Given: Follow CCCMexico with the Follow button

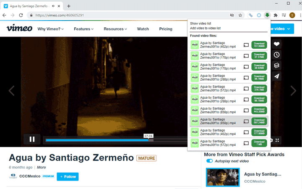Looking at the screenshot, I should point(68,176).
